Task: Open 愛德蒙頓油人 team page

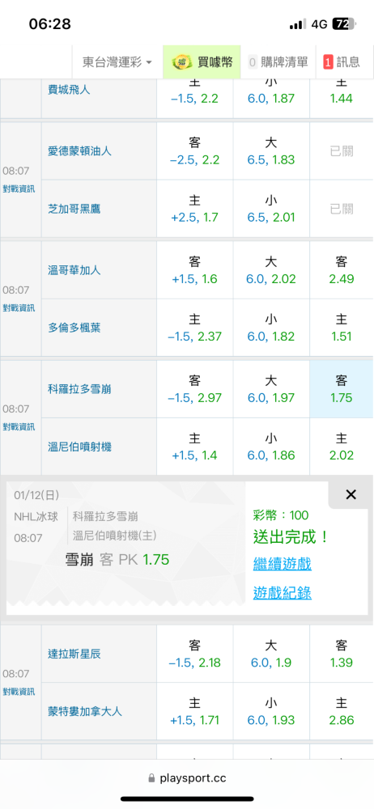Action: pyautogui.click(x=79, y=151)
